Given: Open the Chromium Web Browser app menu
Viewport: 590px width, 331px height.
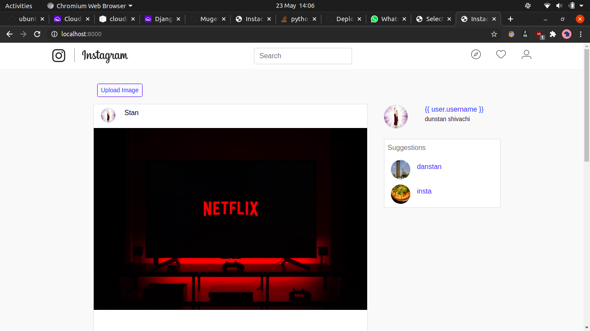Looking at the screenshot, I should [90, 6].
